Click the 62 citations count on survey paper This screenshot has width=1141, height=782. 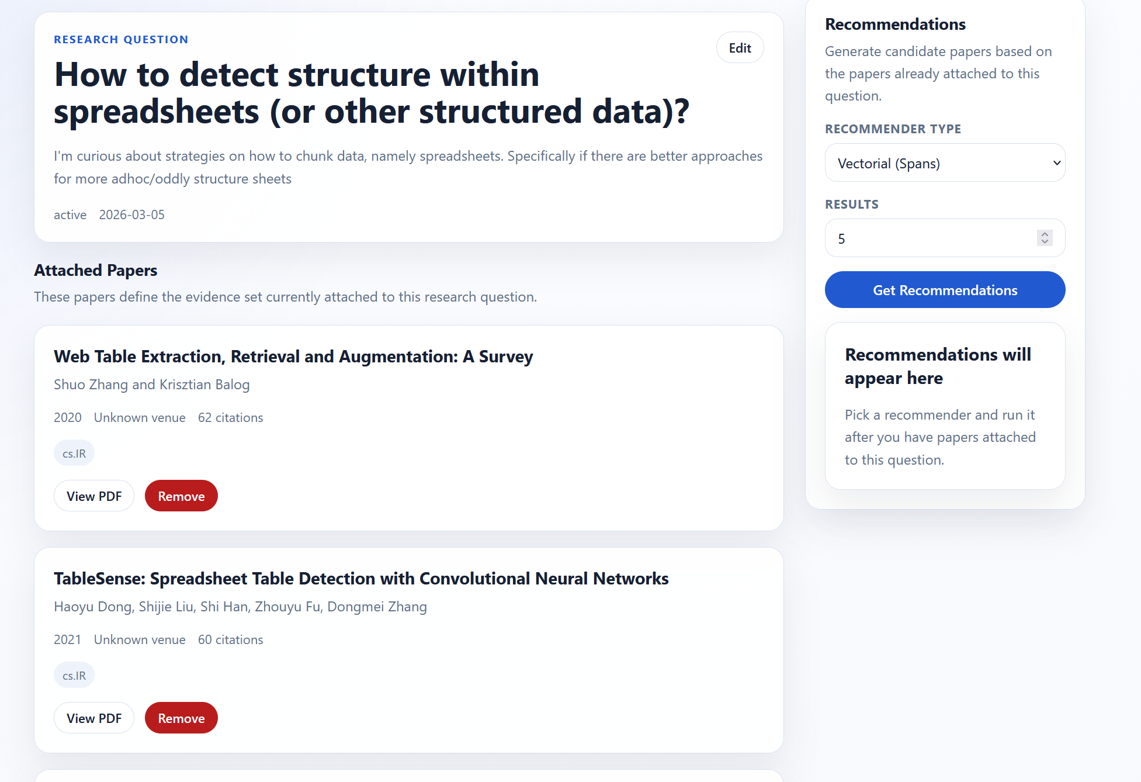[230, 417]
